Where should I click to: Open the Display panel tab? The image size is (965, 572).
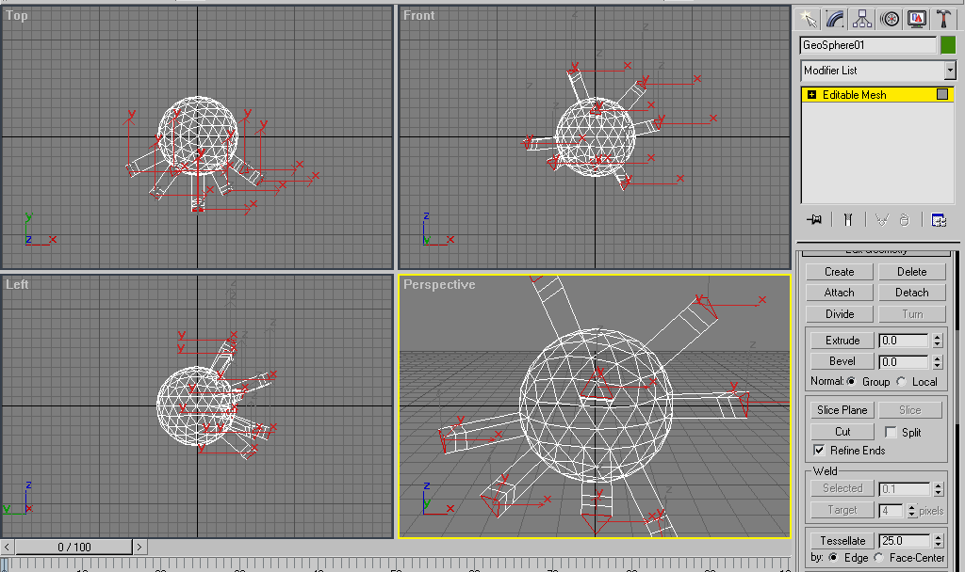coord(916,19)
